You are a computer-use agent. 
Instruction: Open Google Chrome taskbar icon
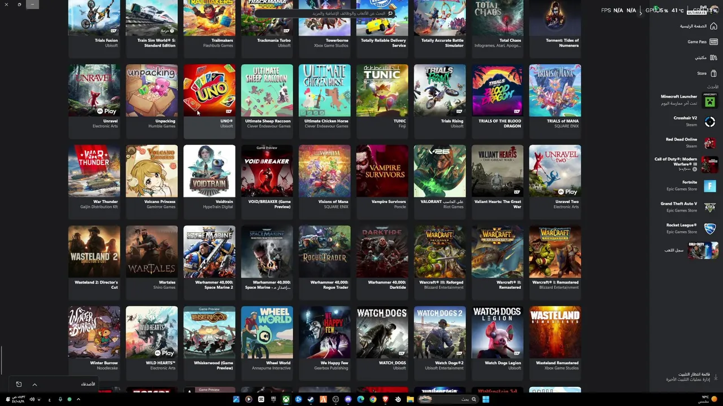click(373, 399)
